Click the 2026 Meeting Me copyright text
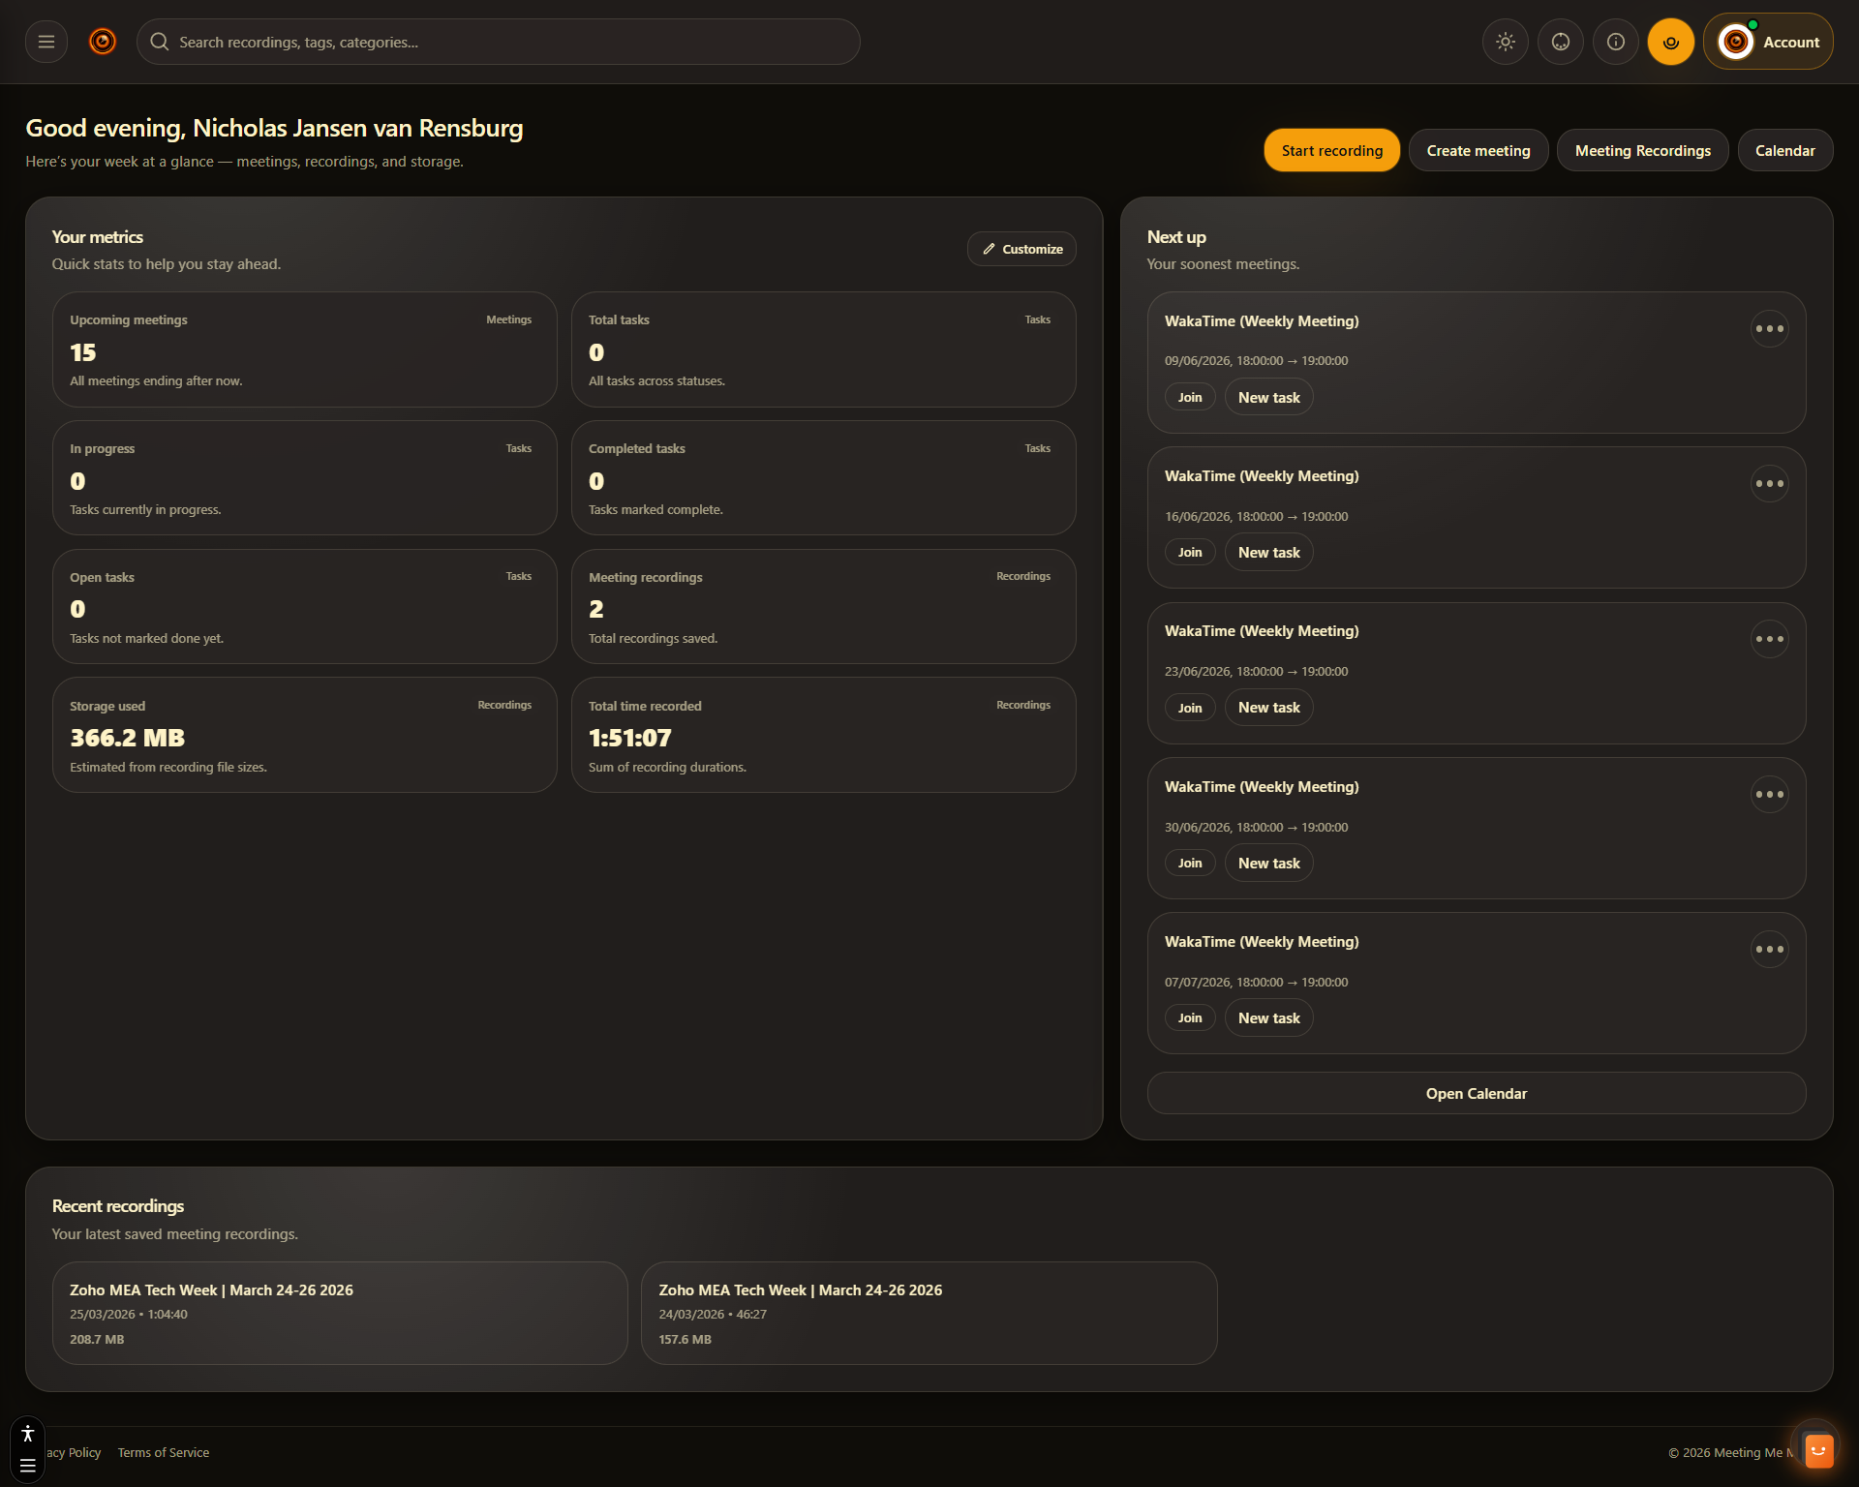Viewport: 1859px width, 1487px height. coord(1729,1452)
